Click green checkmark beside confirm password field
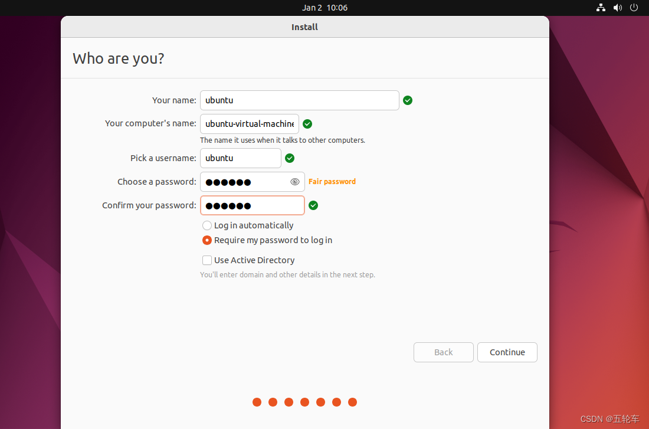The width and height of the screenshot is (649, 429). [313, 205]
